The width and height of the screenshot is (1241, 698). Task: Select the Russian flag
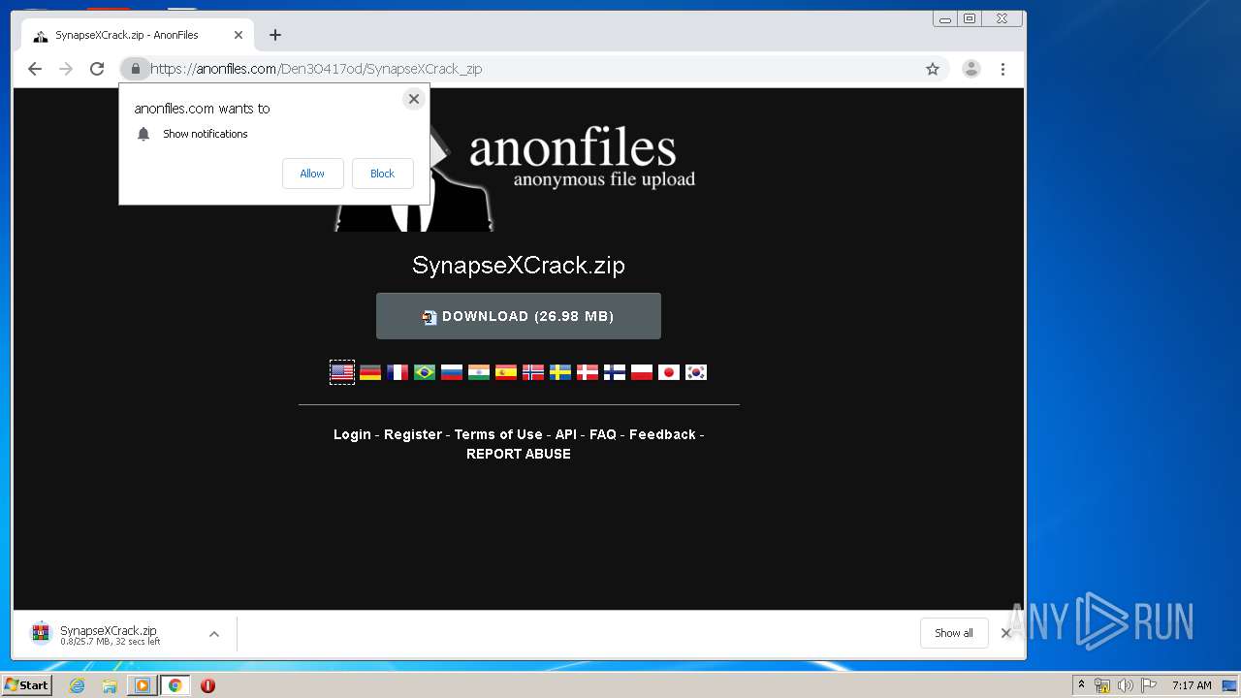click(x=452, y=372)
